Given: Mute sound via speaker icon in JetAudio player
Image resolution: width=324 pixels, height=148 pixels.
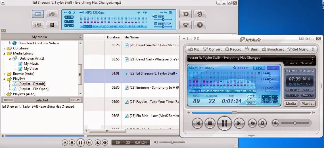Looking at the screenshot, I should point(276,123).
